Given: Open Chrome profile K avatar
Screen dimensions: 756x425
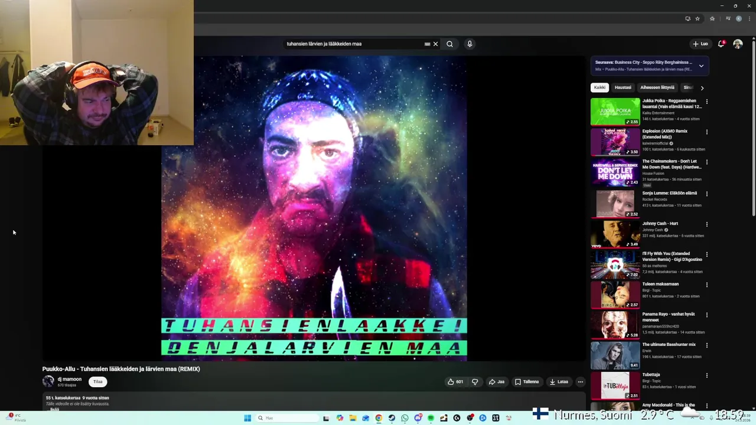Looking at the screenshot, I should pyautogui.click(x=738, y=18).
